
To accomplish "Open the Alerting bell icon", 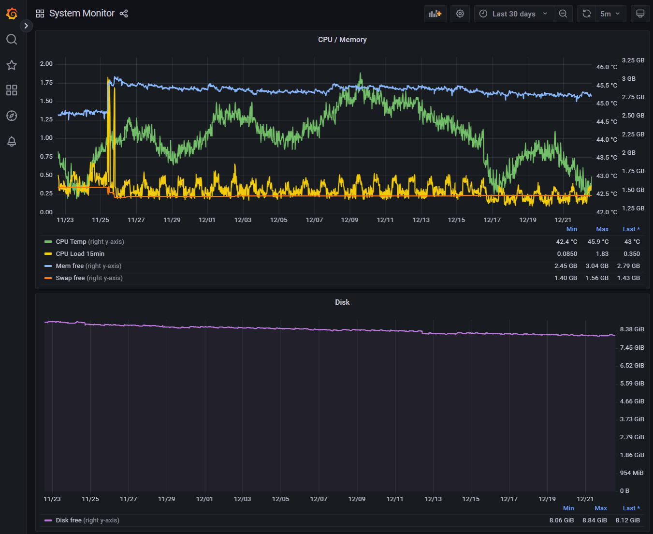I will click(x=12, y=141).
